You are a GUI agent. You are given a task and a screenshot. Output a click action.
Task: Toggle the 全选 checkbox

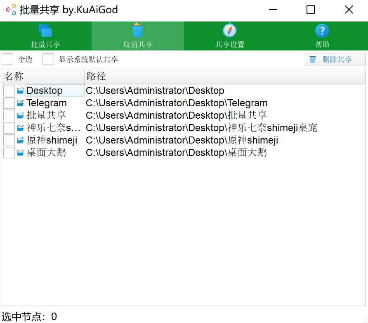(x=7, y=59)
